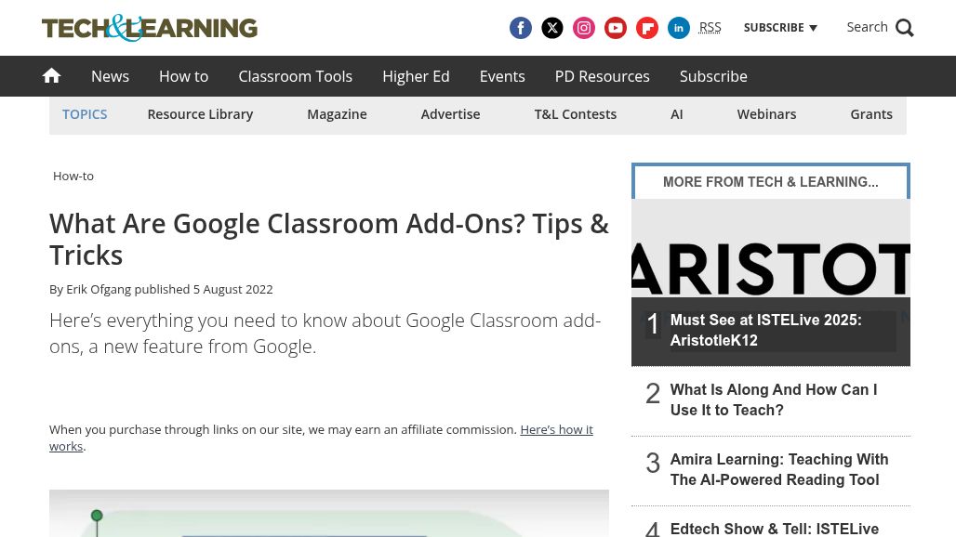This screenshot has width=956, height=537.
Task: Select the T&L Contests topic
Action: (x=575, y=114)
